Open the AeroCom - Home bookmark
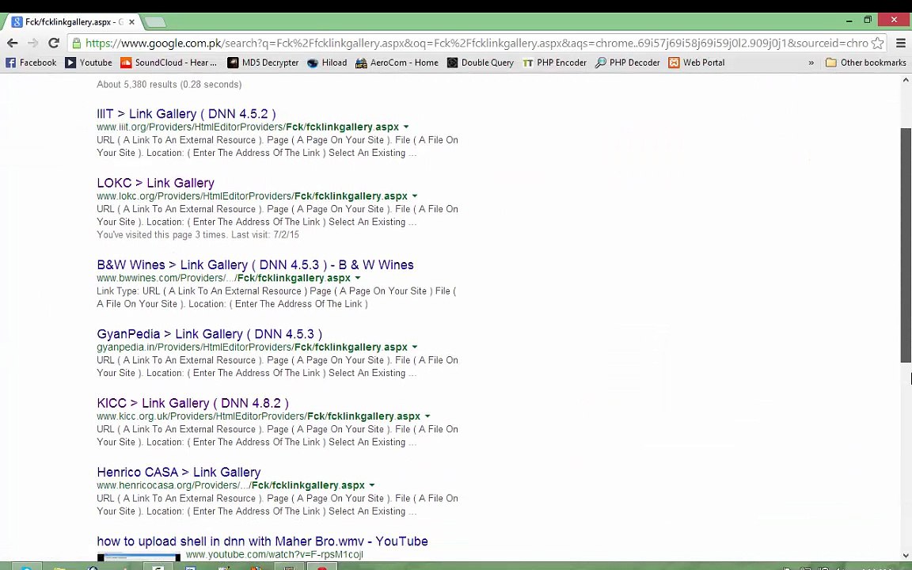912x570 pixels. 397,63
